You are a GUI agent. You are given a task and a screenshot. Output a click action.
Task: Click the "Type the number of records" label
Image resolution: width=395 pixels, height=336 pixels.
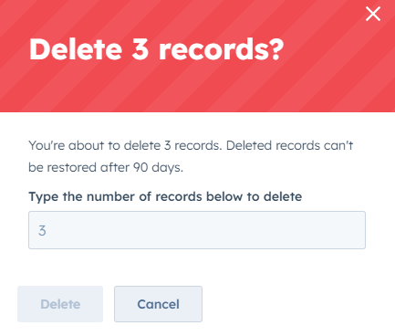point(165,196)
